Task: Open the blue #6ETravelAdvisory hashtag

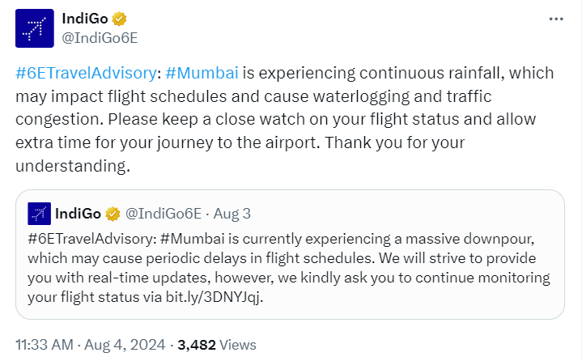Action: pyautogui.click(x=87, y=73)
